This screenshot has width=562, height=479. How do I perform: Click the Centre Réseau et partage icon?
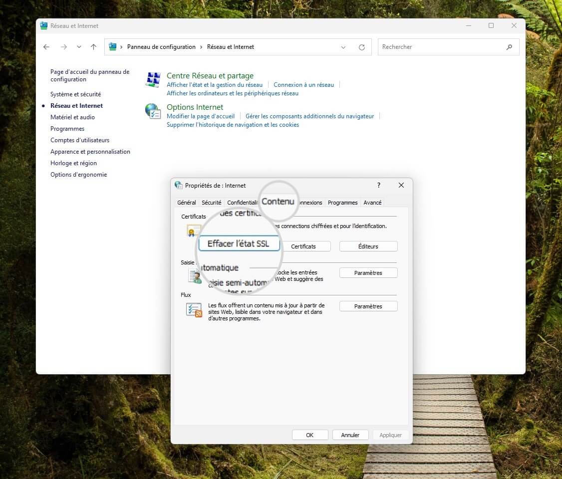(x=153, y=79)
